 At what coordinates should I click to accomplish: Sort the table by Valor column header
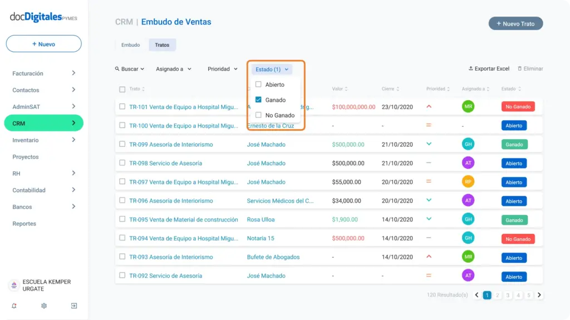click(x=340, y=88)
